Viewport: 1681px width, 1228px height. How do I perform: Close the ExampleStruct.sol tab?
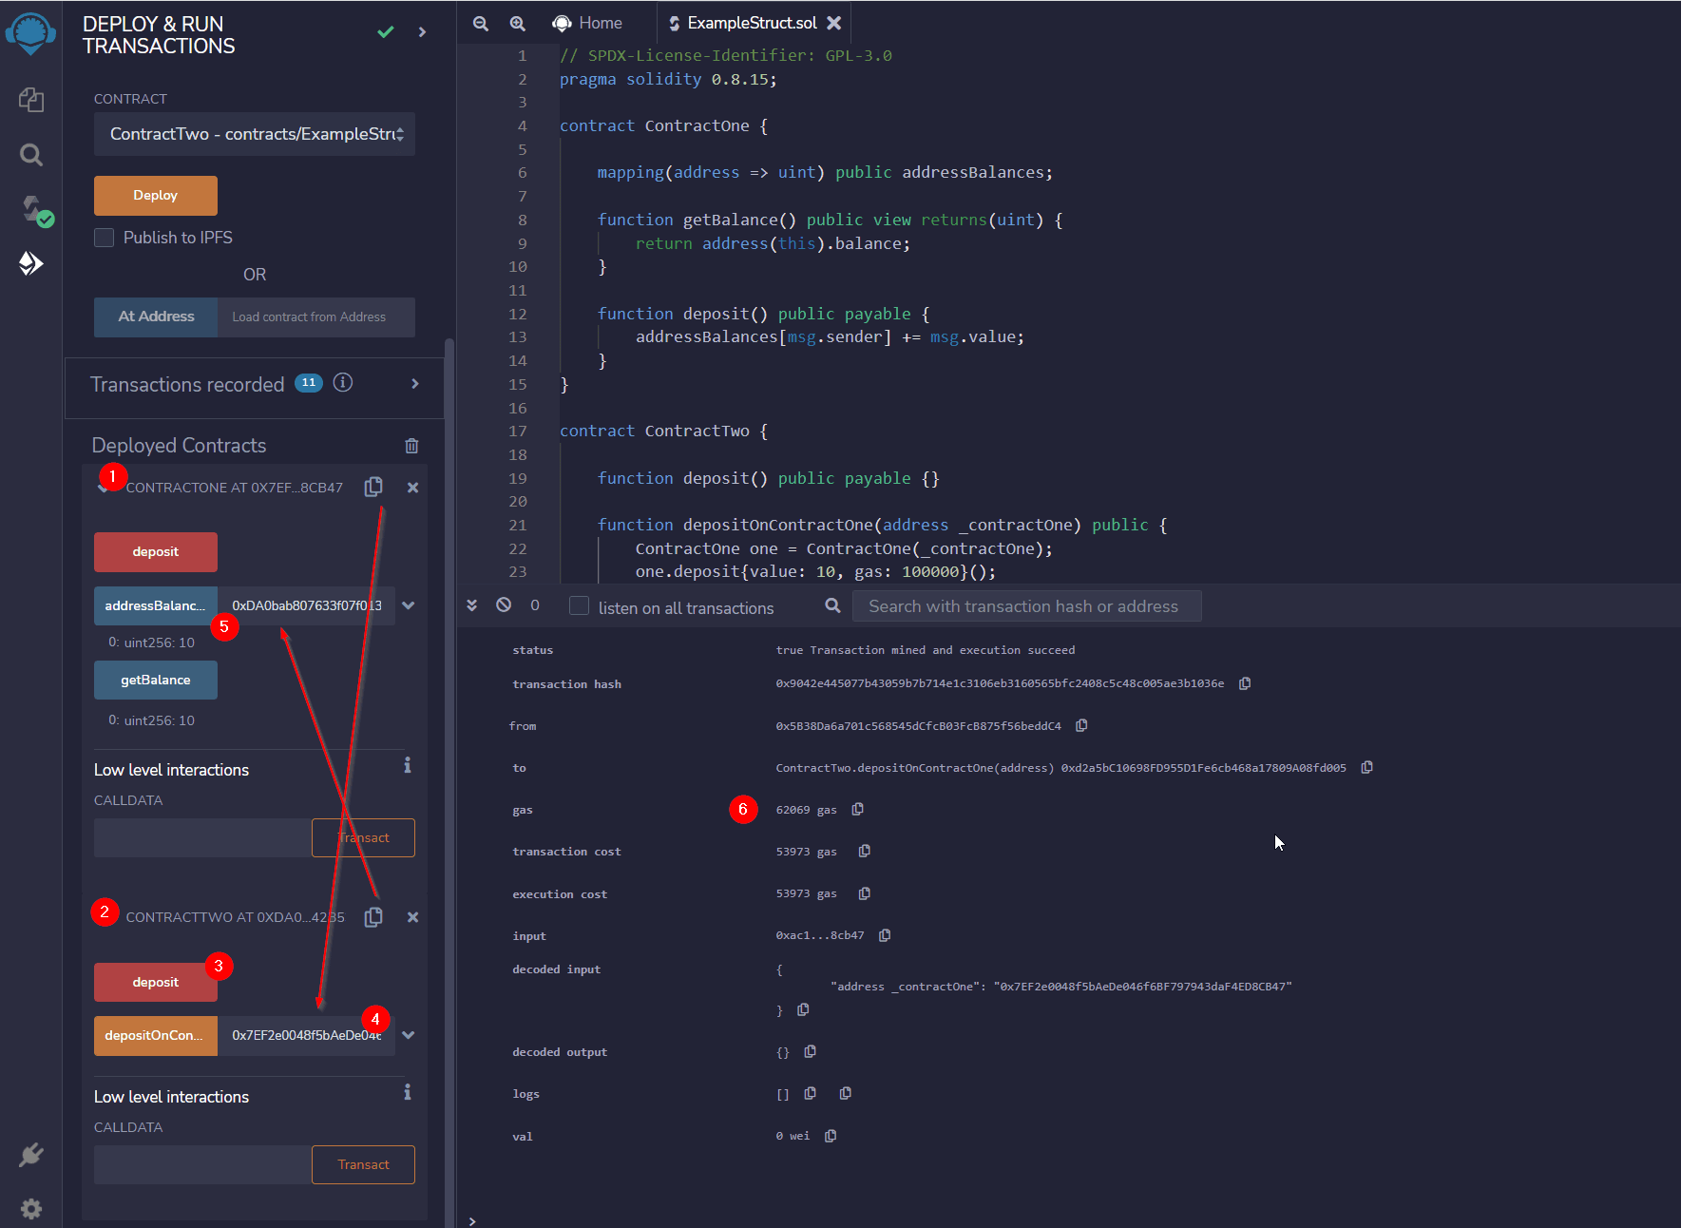pyautogui.click(x=833, y=23)
